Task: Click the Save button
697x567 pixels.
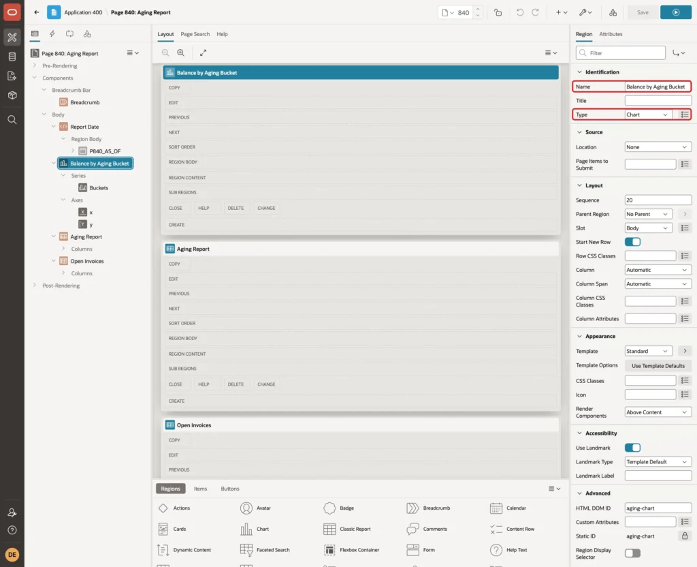Action: (x=643, y=12)
